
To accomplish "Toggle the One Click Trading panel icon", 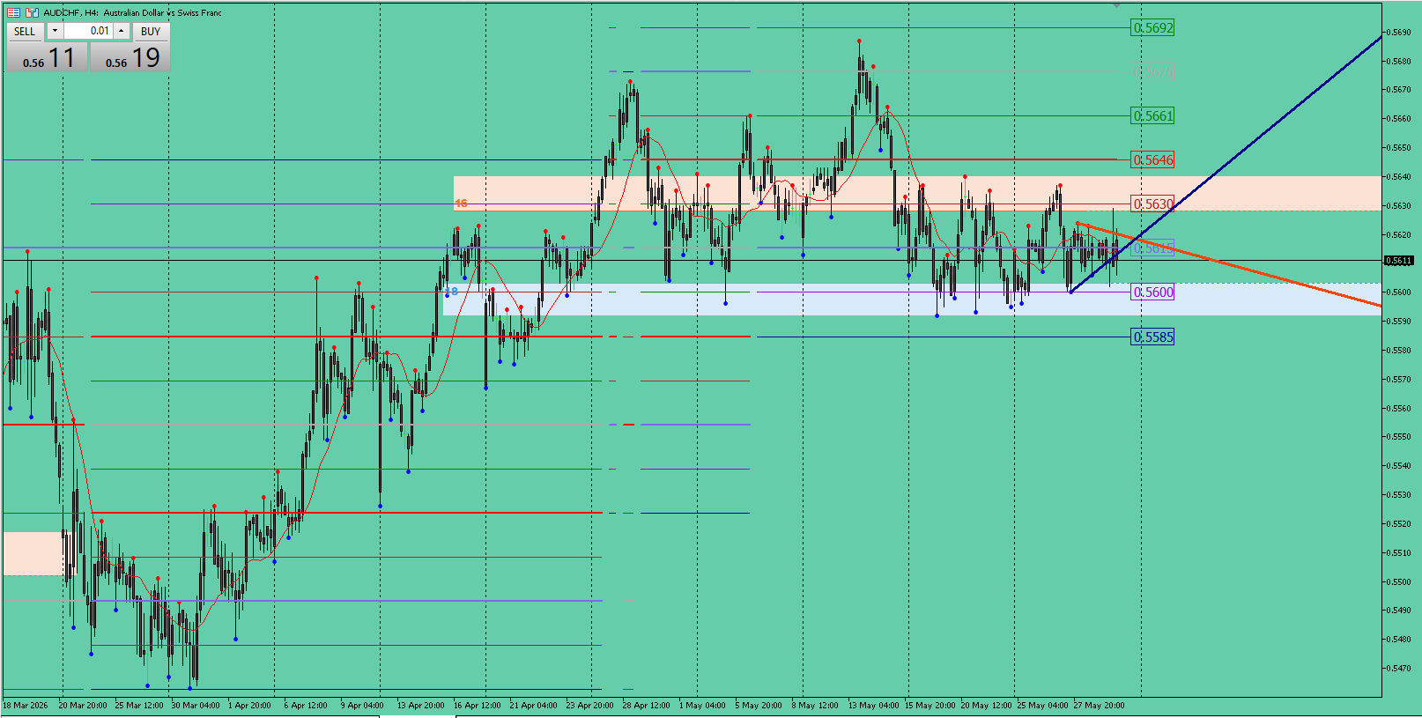I will pos(13,12).
